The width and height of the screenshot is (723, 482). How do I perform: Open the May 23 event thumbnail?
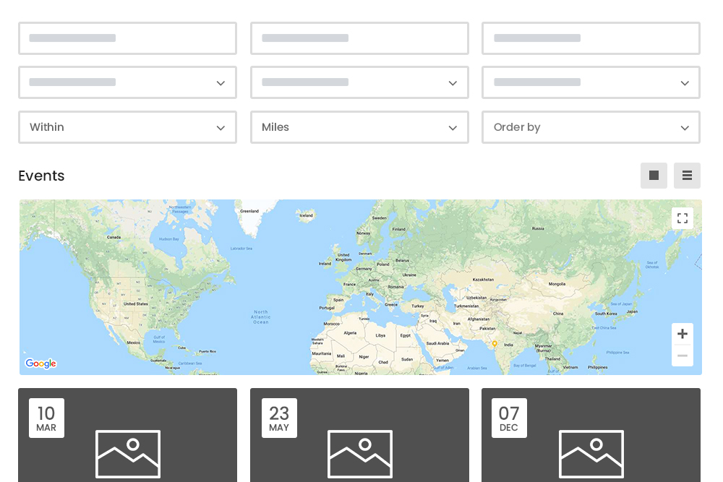(x=359, y=455)
